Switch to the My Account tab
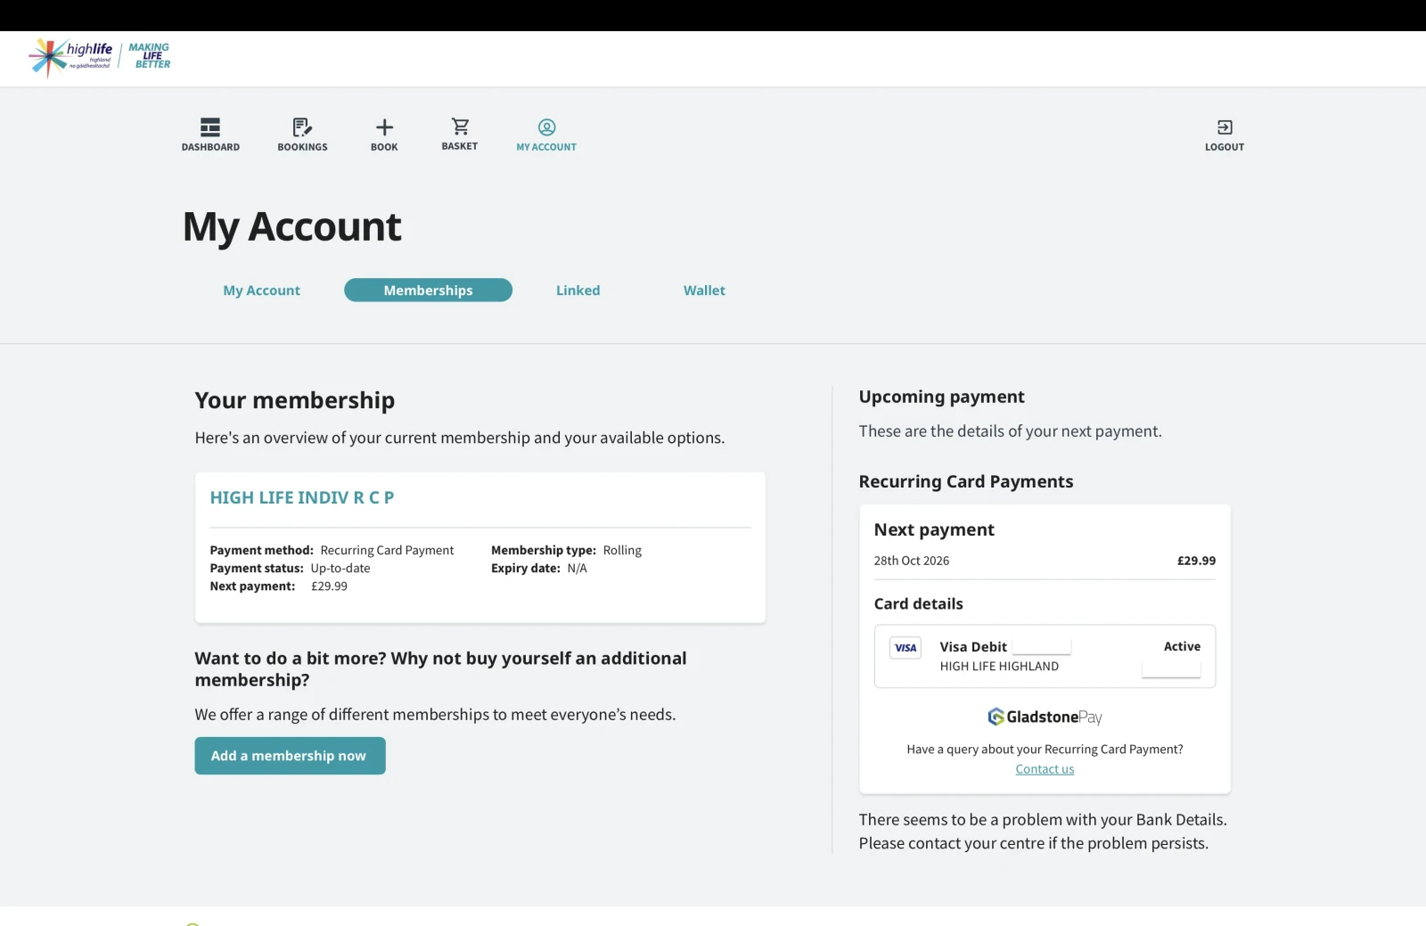 [261, 291]
